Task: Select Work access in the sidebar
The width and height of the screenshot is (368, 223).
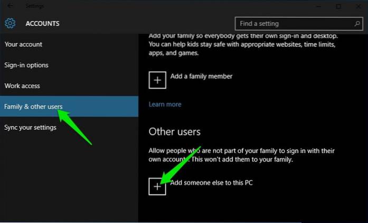Action: pos(22,85)
